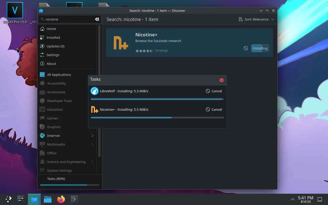The width and height of the screenshot is (328, 205).
Task: Launch Firefox from the taskbar
Action: point(61,199)
